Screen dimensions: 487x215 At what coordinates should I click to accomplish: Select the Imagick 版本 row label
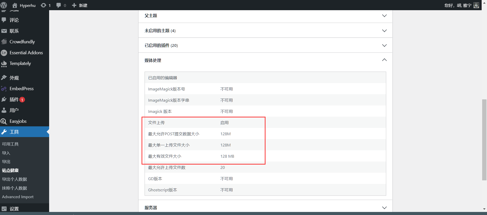click(160, 111)
